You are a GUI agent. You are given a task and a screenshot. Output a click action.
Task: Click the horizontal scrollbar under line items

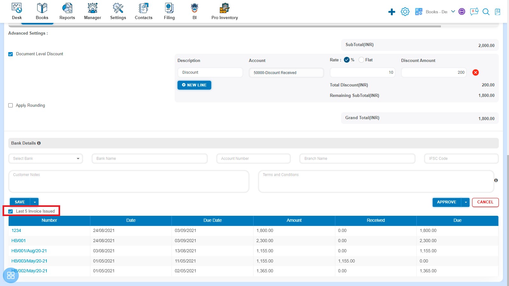click(225, 26)
